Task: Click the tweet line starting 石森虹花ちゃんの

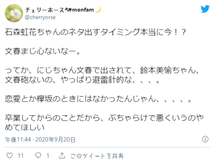Action: pos(95,32)
